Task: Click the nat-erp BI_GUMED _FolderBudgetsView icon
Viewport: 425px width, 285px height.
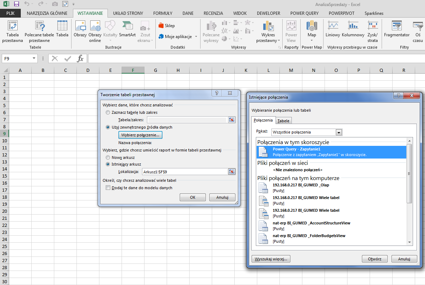Action: point(263,238)
